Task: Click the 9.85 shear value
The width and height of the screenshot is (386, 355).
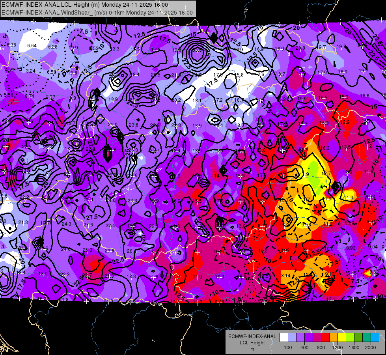Action: tap(219, 251)
